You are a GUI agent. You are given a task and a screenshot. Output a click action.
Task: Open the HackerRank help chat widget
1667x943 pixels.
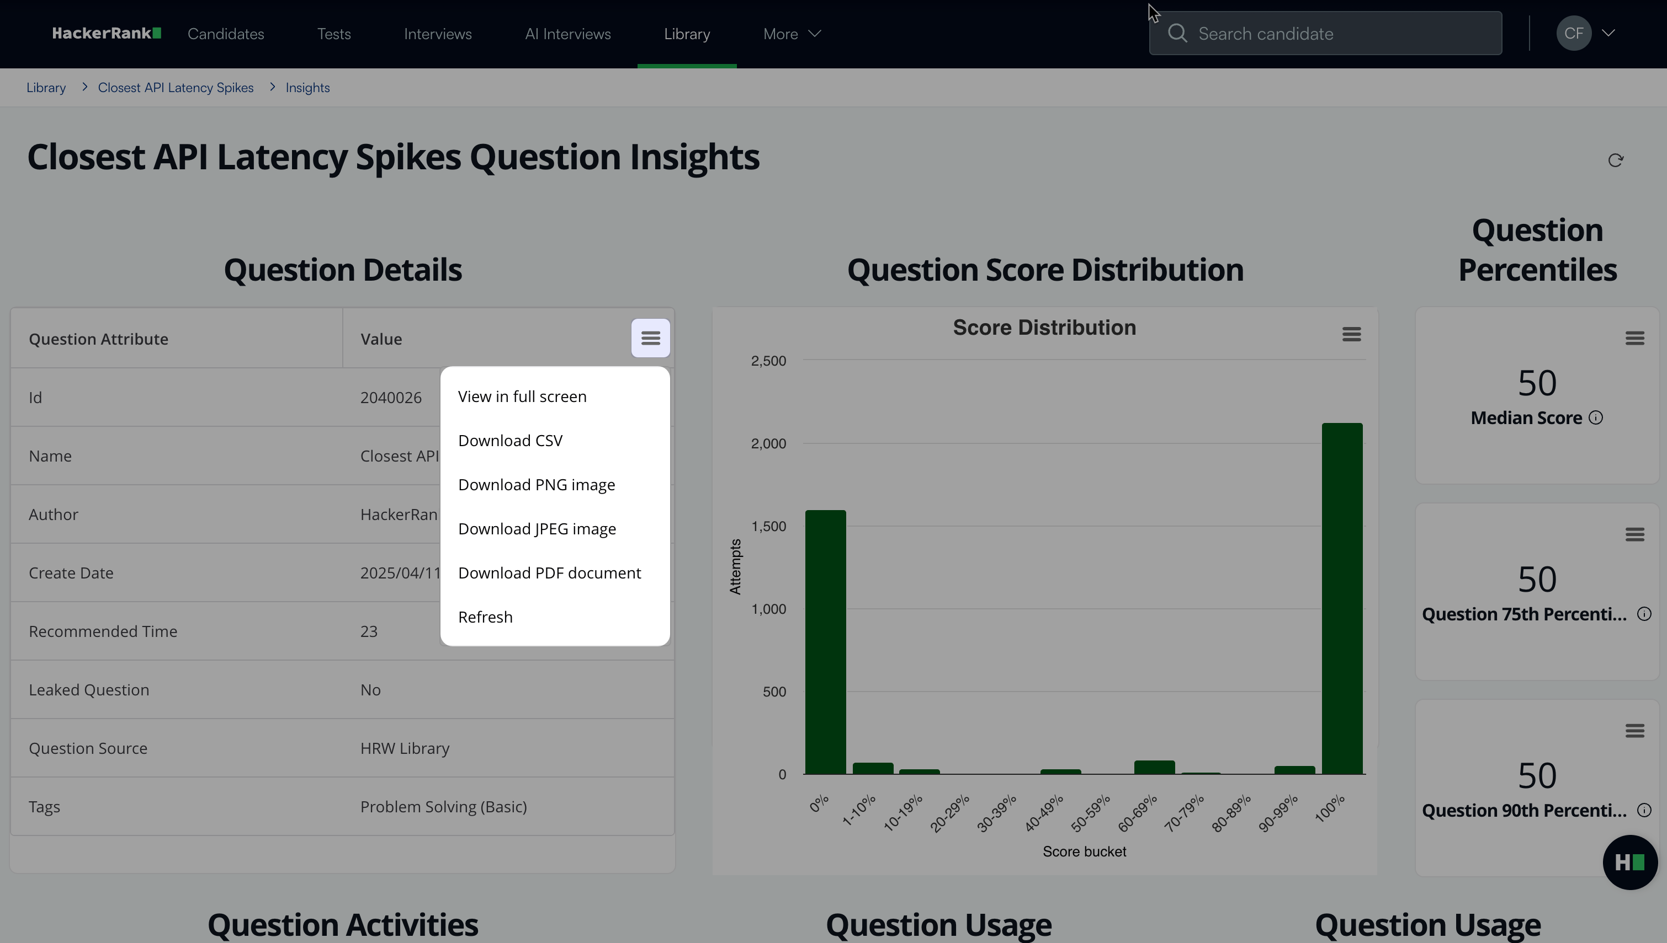coord(1629,862)
